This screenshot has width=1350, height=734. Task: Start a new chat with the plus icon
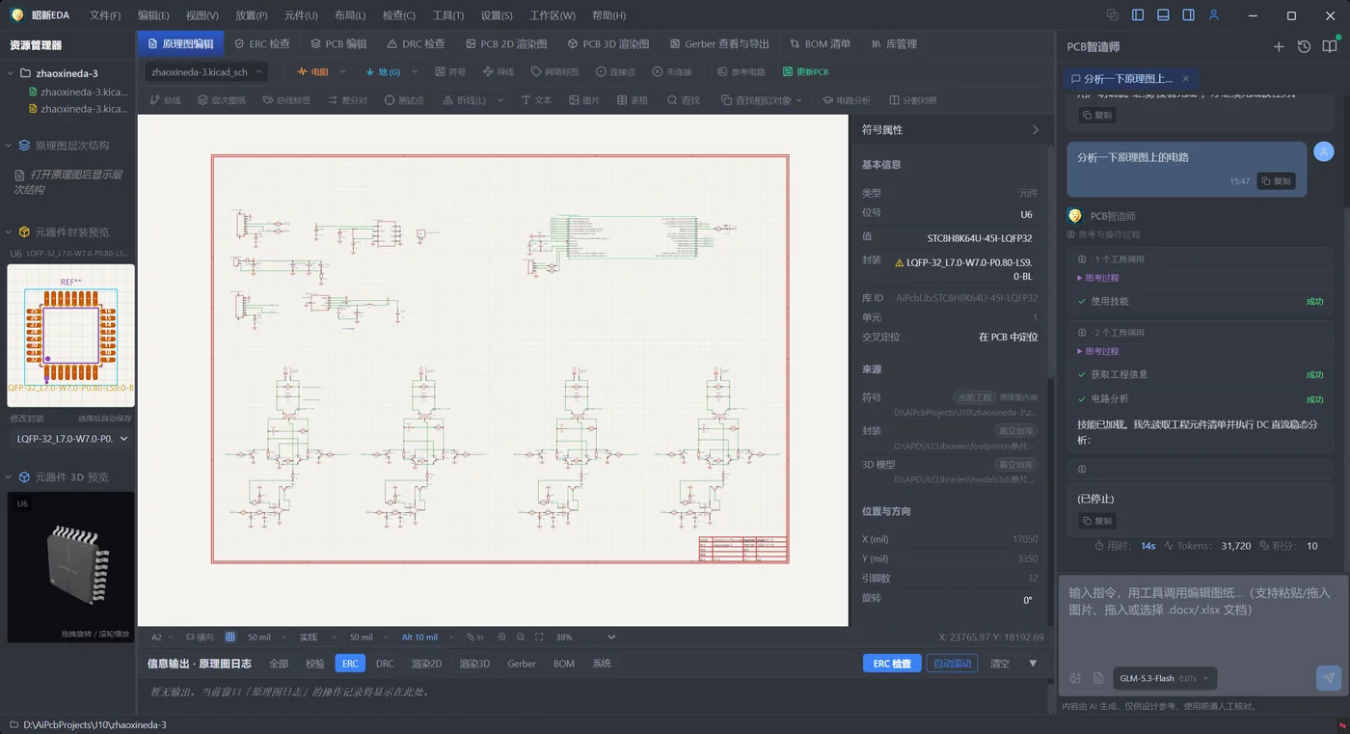click(1279, 46)
